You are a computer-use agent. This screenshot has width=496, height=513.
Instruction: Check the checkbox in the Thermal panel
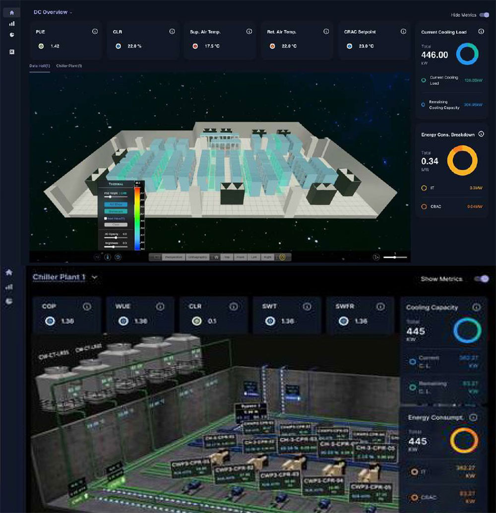(x=105, y=218)
